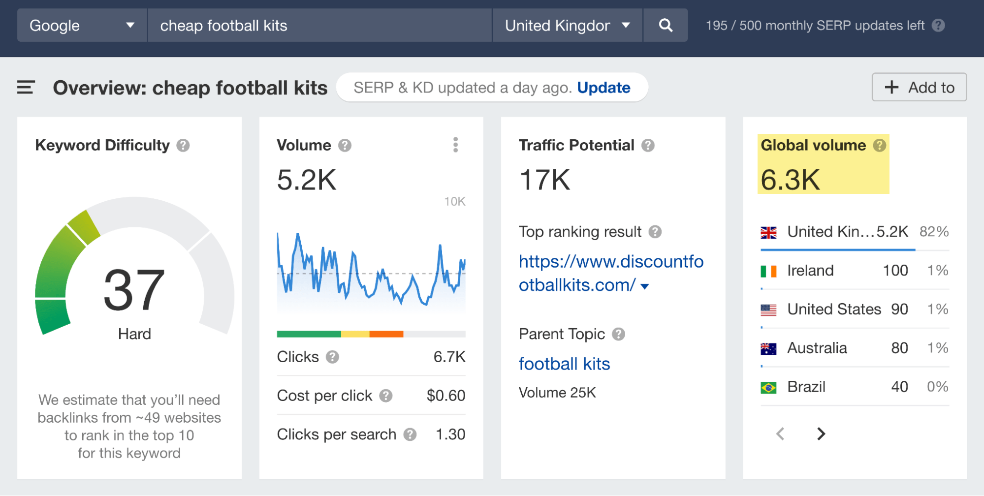Image resolution: width=984 pixels, height=496 pixels.
Task: Open the Keyword Difficulty help tooltip
Action: point(183,145)
